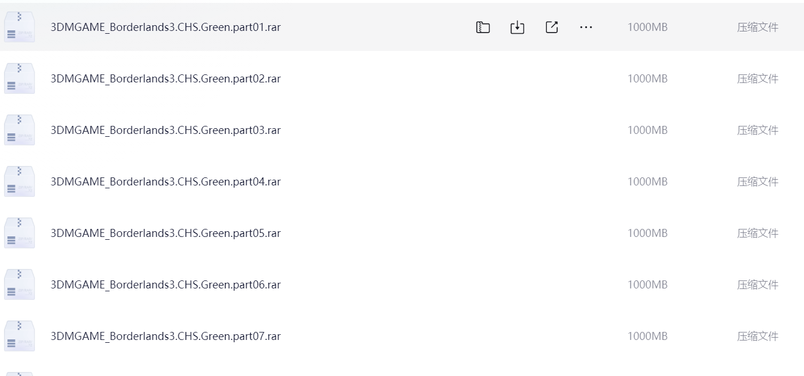The image size is (804, 376).
Task: Click the archive icon beside part02.rar
Action: tap(19, 78)
